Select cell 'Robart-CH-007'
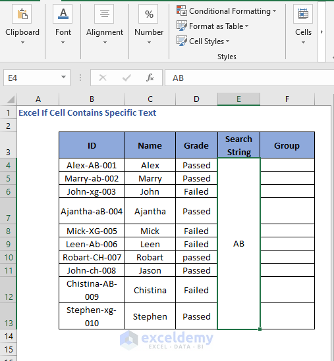 tap(92, 257)
